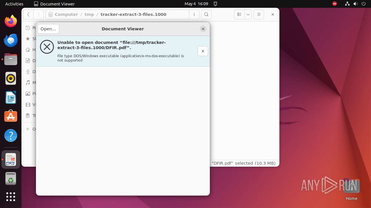This screenshot has height=208, width=371.
Task: Expand the view options dropdown in Files
Action: 248,14
